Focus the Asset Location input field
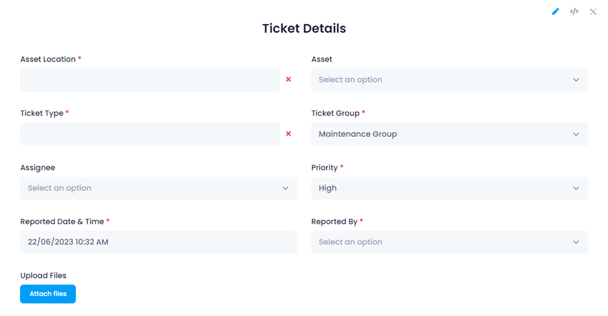The width and height of the screenshot is (608, 316). [149, 80]
